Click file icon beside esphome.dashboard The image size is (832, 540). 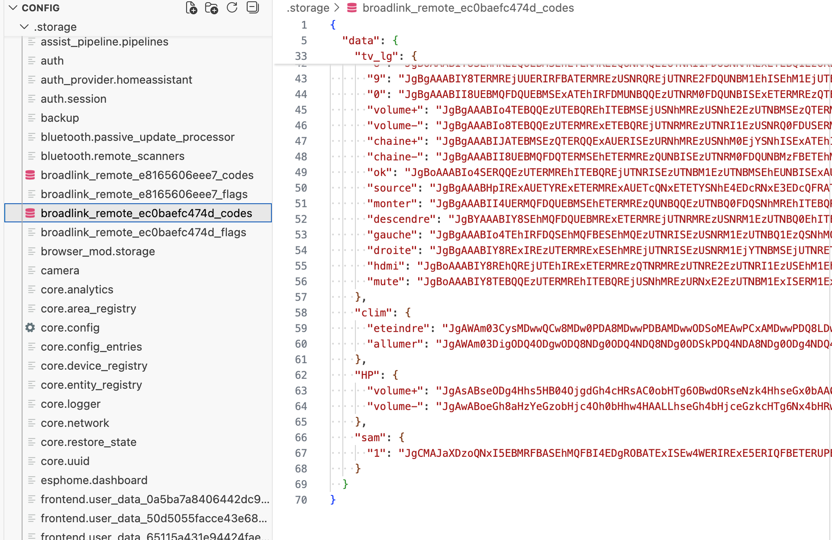31,480
